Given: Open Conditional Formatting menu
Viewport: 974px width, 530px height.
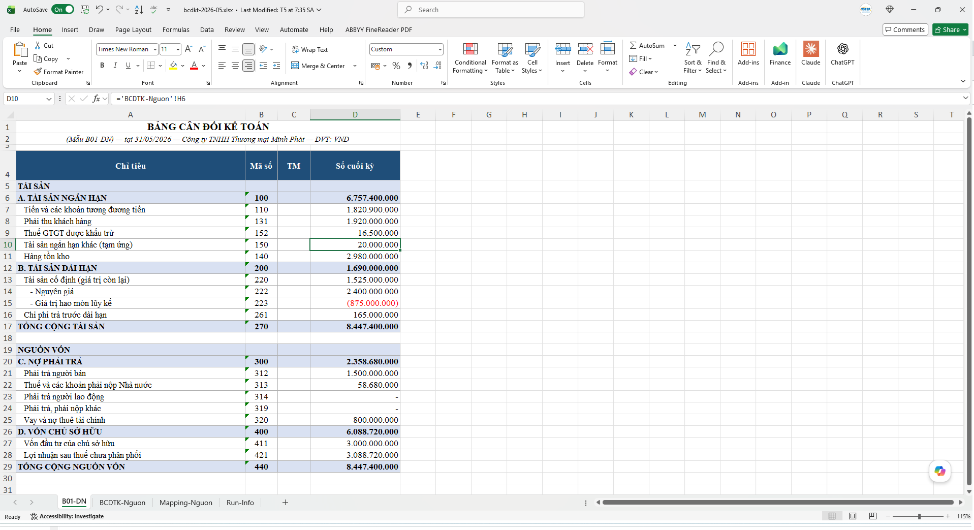Looking at the screenshot, I should (x=470, y=58).
